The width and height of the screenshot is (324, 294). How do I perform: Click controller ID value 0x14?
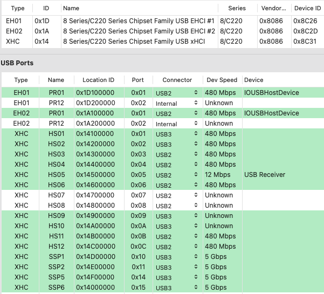[42, 42]
